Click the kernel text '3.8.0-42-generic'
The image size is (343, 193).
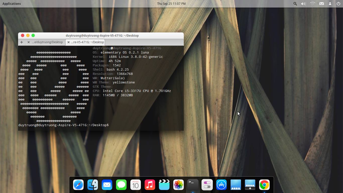[147, 57]
